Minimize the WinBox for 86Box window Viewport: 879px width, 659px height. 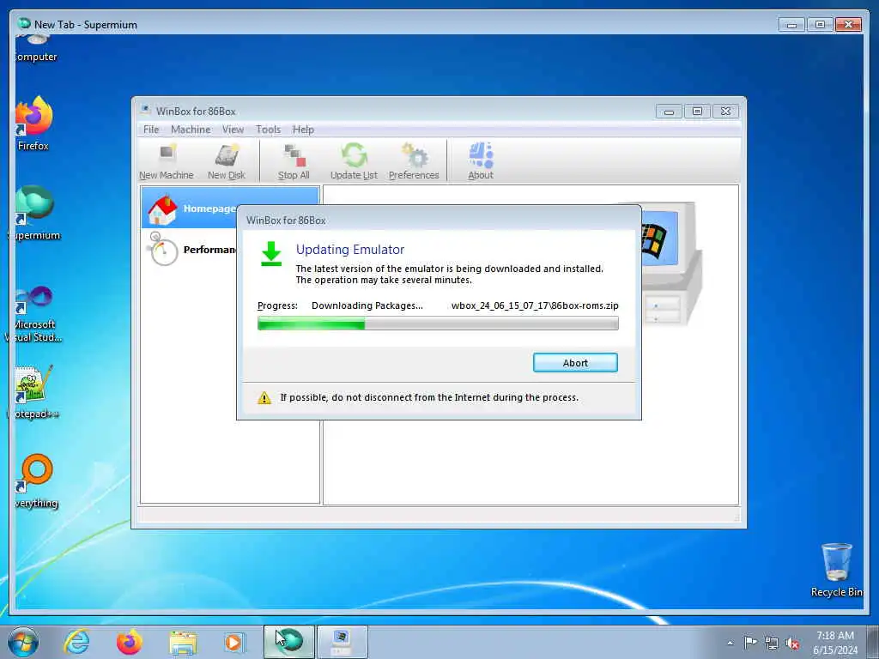pyautogui.click(x=669, y=112)
